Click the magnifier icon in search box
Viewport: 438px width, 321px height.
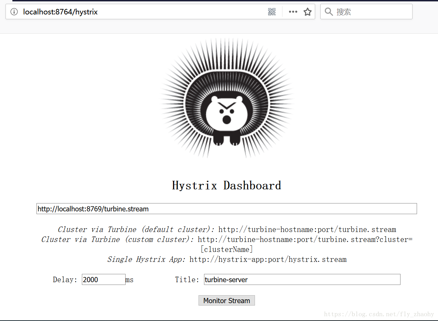tap(329, 12)
